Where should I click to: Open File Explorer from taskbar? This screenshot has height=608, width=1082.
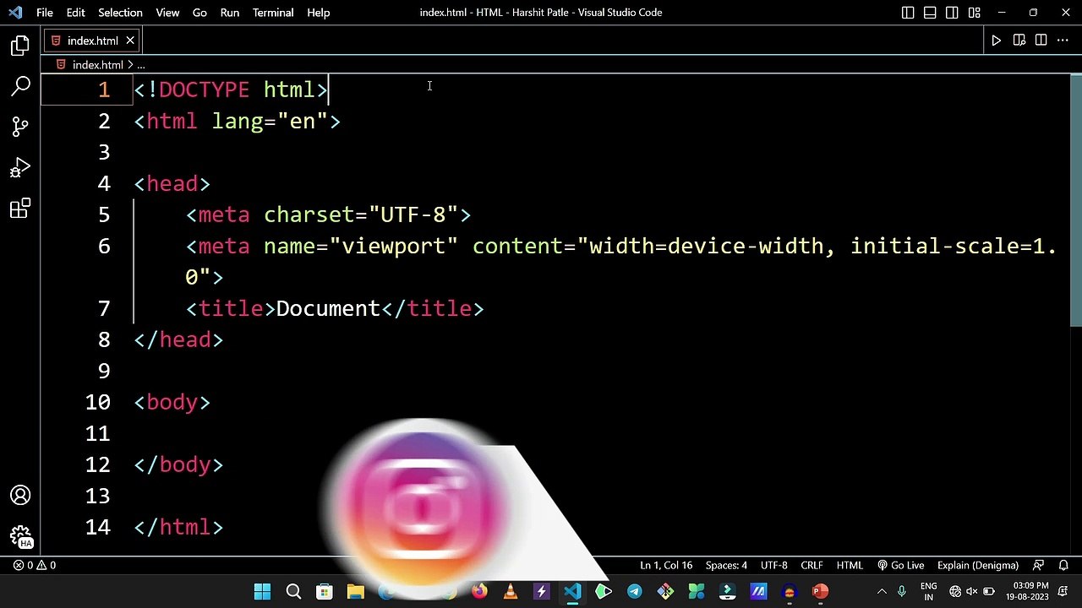[355, 591]
